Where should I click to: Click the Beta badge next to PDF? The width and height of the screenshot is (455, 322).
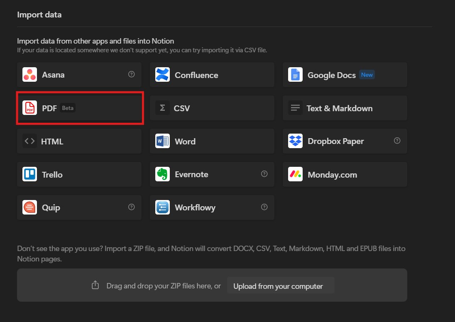68,108
